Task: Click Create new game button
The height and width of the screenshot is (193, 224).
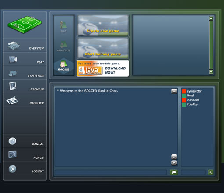Action: point(103,25)
